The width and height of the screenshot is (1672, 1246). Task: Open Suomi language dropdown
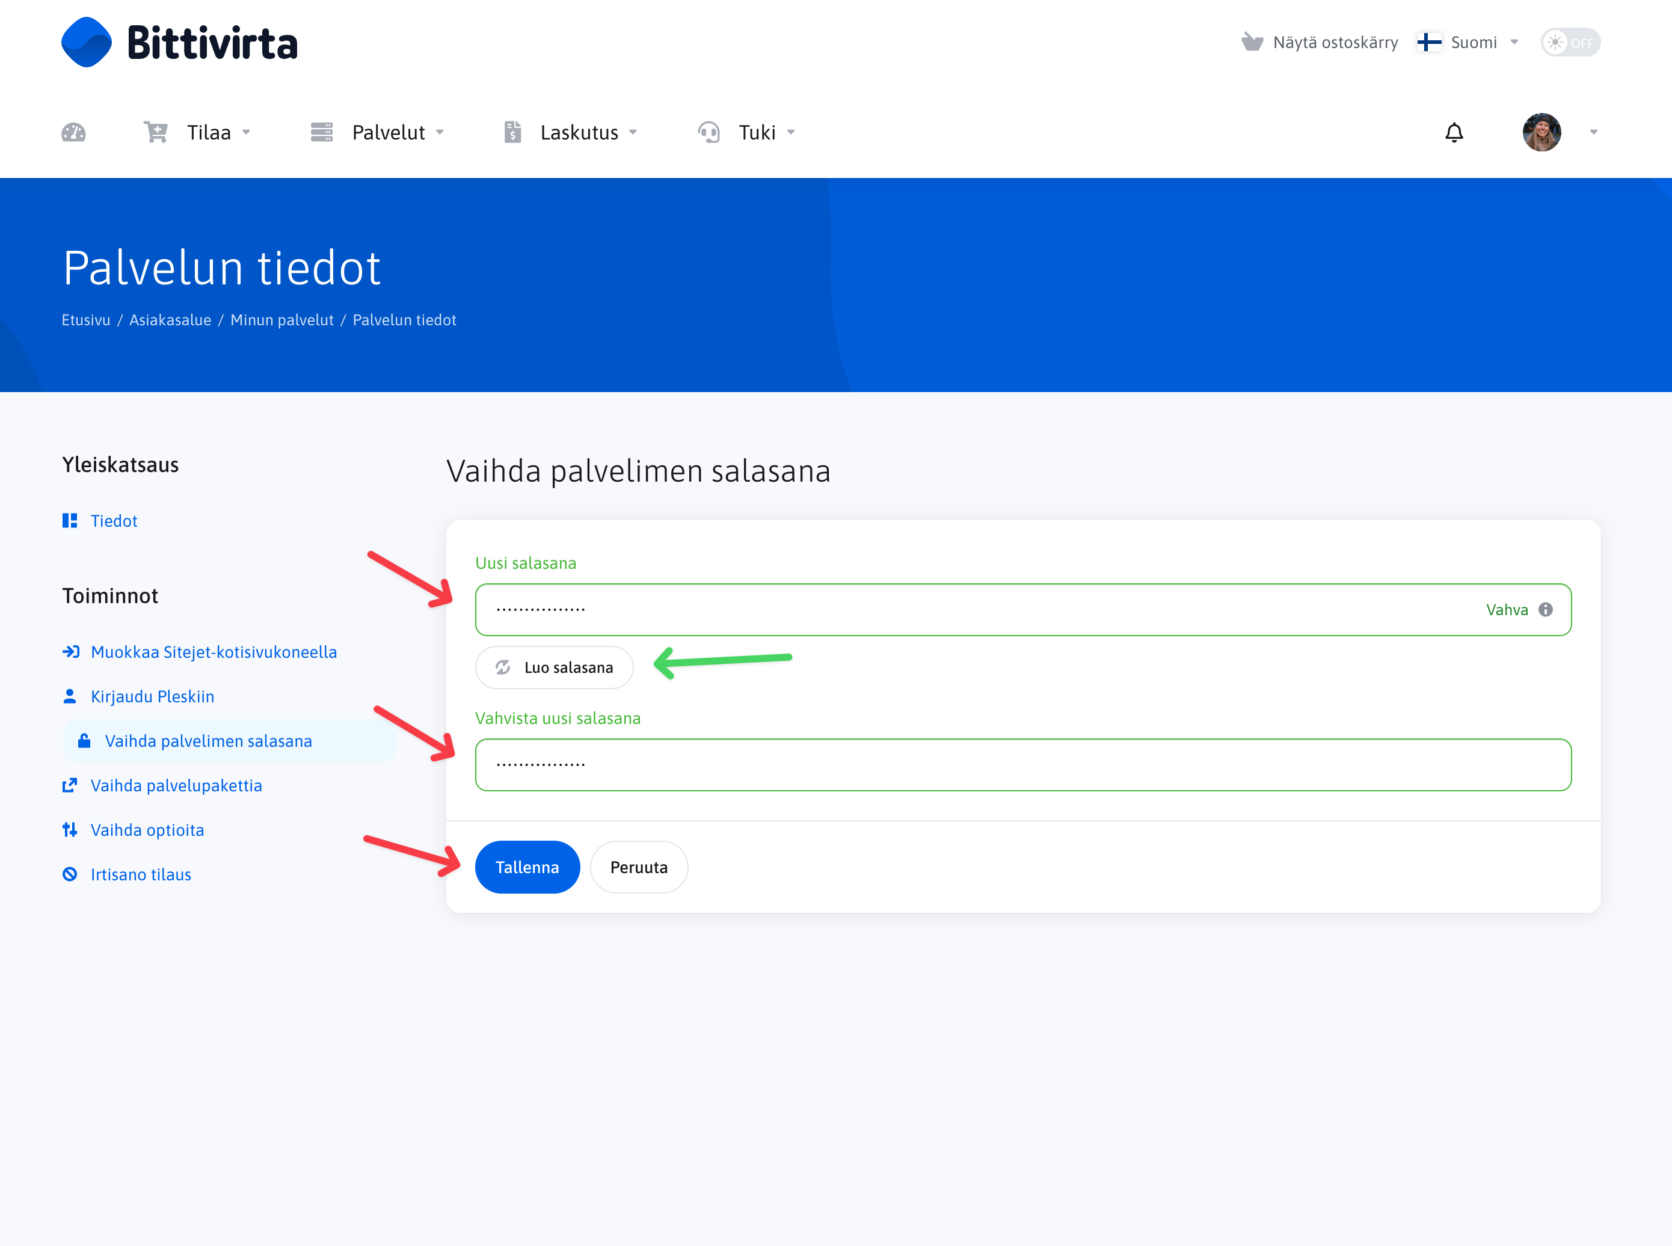click(1467, 42)
